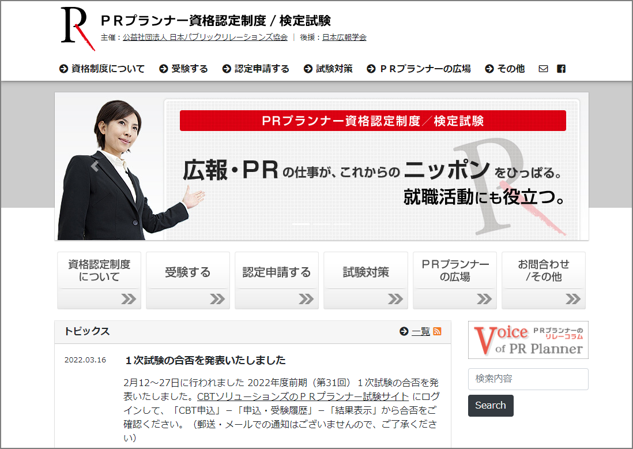Open the 資格認定制度について card

99,280
